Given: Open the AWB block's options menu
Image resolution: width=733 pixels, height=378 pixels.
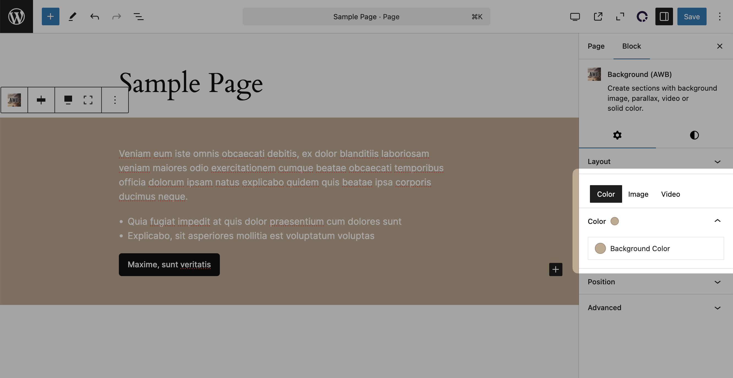Looking at the screenshot, I should coord(115,100).
